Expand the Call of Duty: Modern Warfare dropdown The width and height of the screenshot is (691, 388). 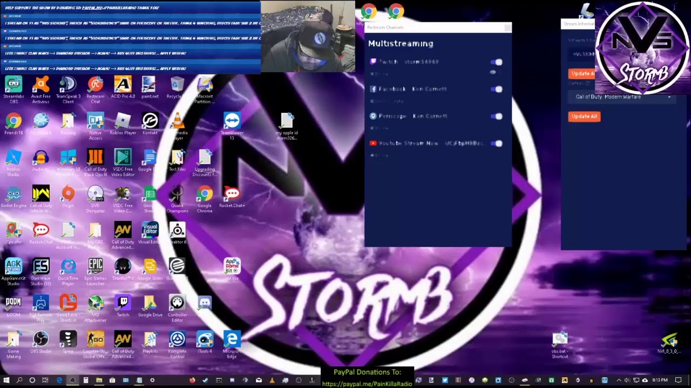[x=623, y=97]
